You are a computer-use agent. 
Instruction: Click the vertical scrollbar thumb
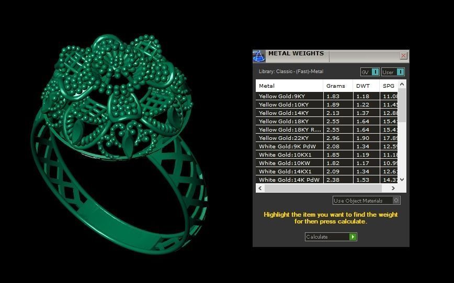point(402,105)
